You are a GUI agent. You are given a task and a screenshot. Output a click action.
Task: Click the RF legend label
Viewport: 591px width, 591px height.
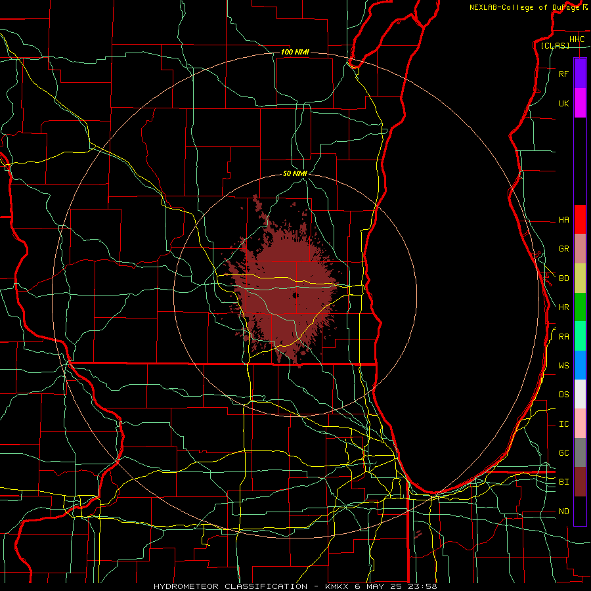tap(563, 74)
